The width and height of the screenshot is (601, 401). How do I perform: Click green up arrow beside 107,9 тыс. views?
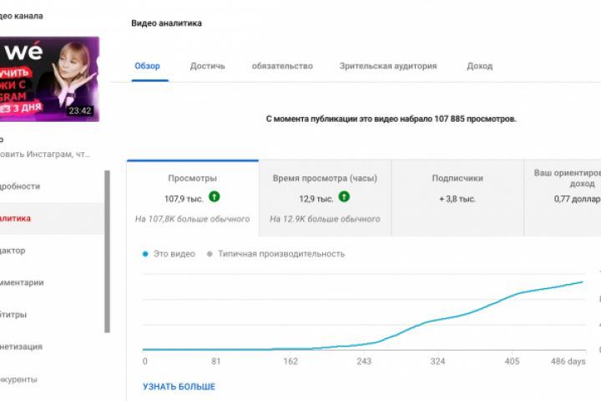coord(216,198)
